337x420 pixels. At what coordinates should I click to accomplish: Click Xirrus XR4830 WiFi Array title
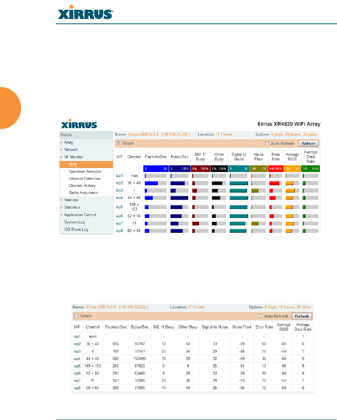[289, 124]
